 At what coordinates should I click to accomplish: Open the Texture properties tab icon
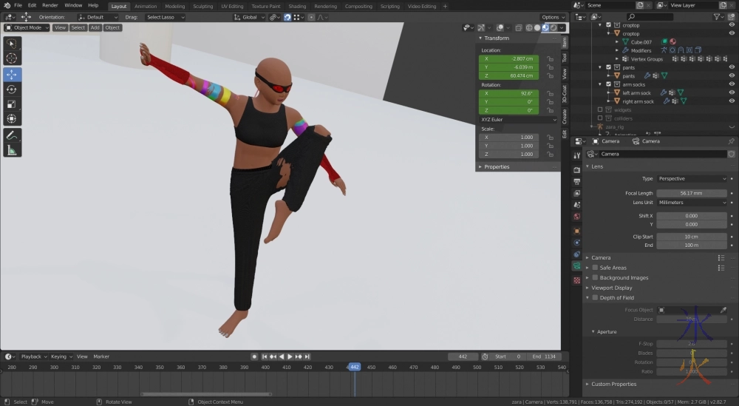click(577, 280)
